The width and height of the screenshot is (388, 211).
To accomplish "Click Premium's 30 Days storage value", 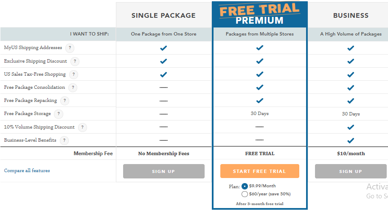I will 259,114.
